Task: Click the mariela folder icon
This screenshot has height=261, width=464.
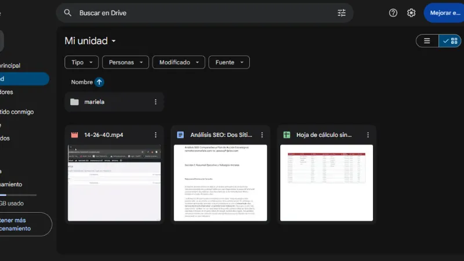Action: click(x=74, y=102)
